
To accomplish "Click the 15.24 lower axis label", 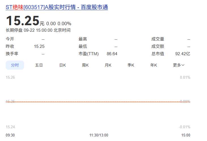I will click(10, 127).
